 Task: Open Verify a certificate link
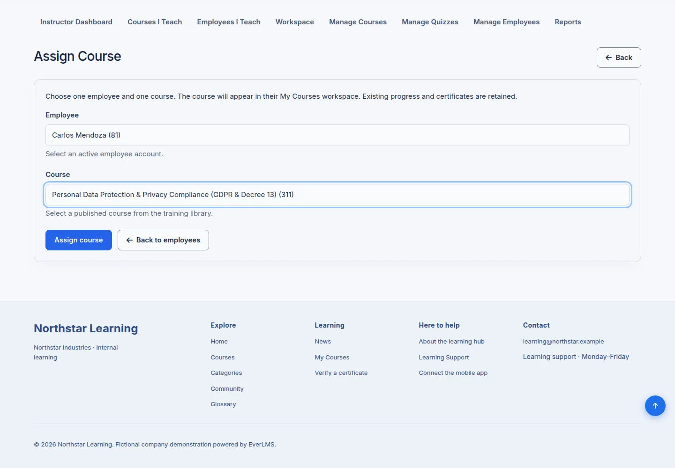coord(341,373)
